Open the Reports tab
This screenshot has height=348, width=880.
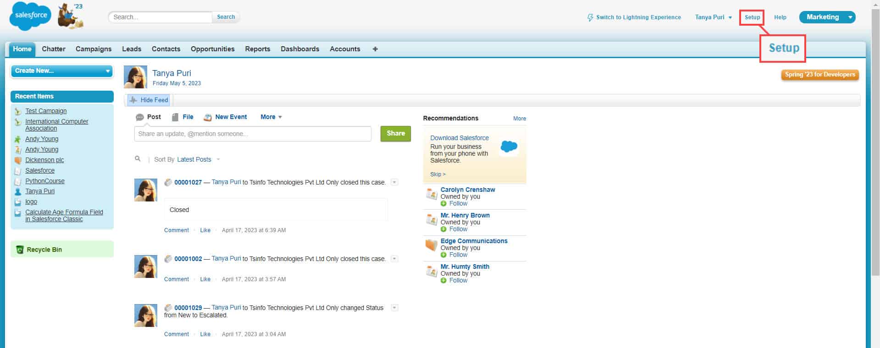pos(258,49)
